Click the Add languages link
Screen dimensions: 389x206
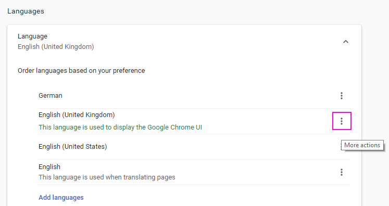tap(61, 198)
